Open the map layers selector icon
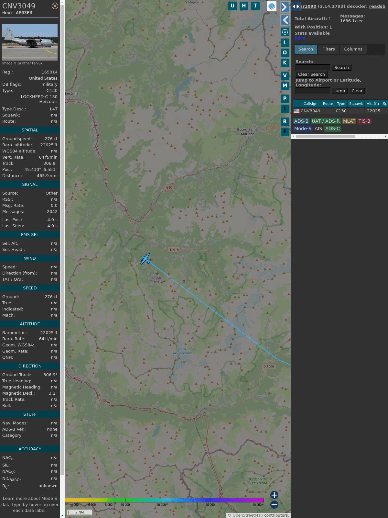Image resolution: width=388 pixels, height=518 pixels. click(272, 6)
